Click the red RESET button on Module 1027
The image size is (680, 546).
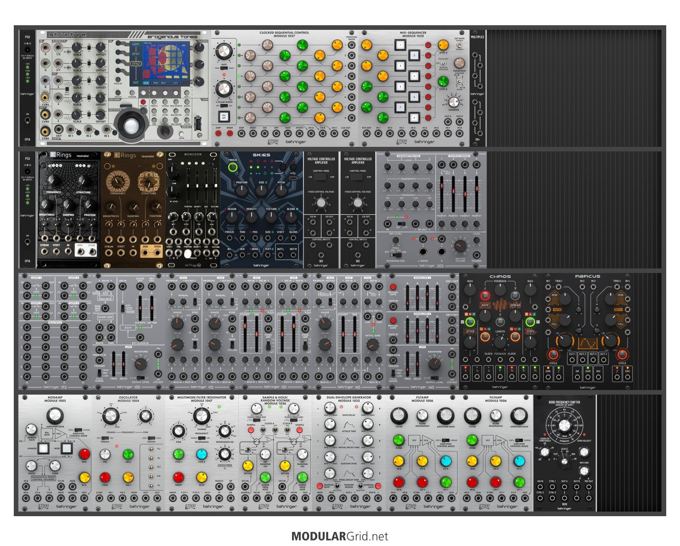coord(230,134)
